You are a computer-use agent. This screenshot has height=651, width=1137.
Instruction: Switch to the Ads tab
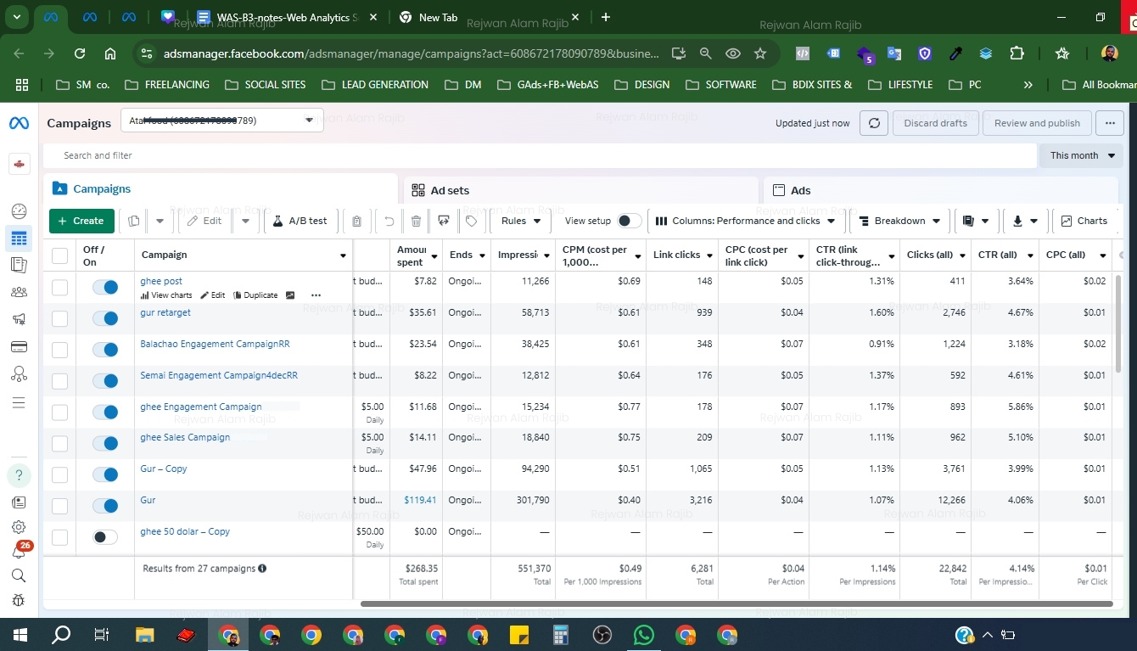800,190
